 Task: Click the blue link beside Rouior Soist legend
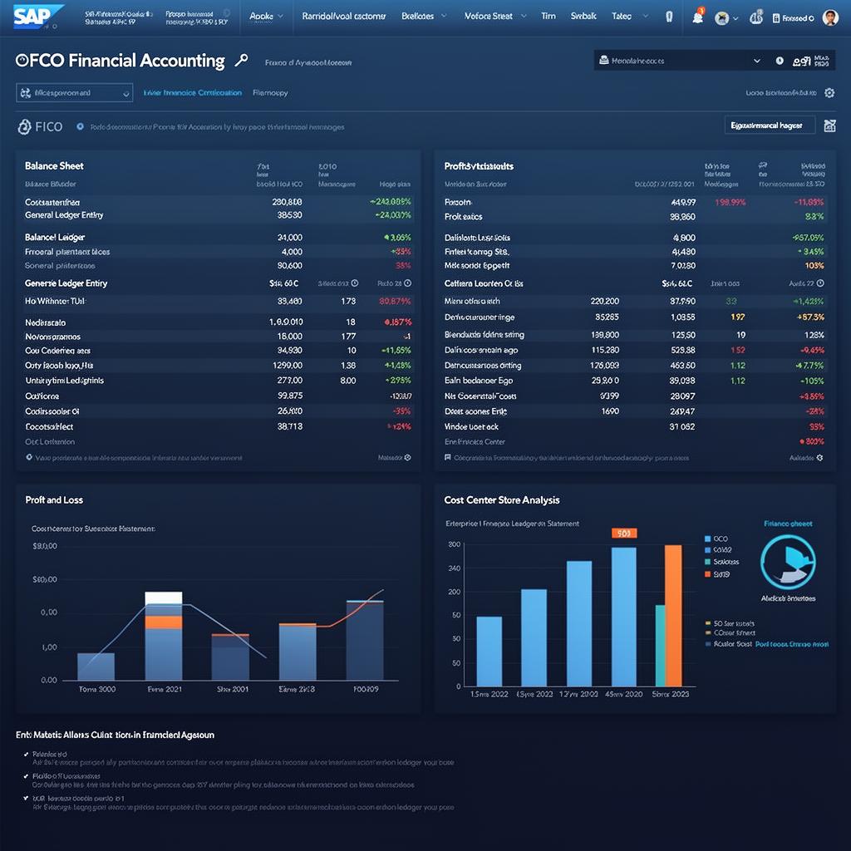pyautogui.click(x=792, y=644)
